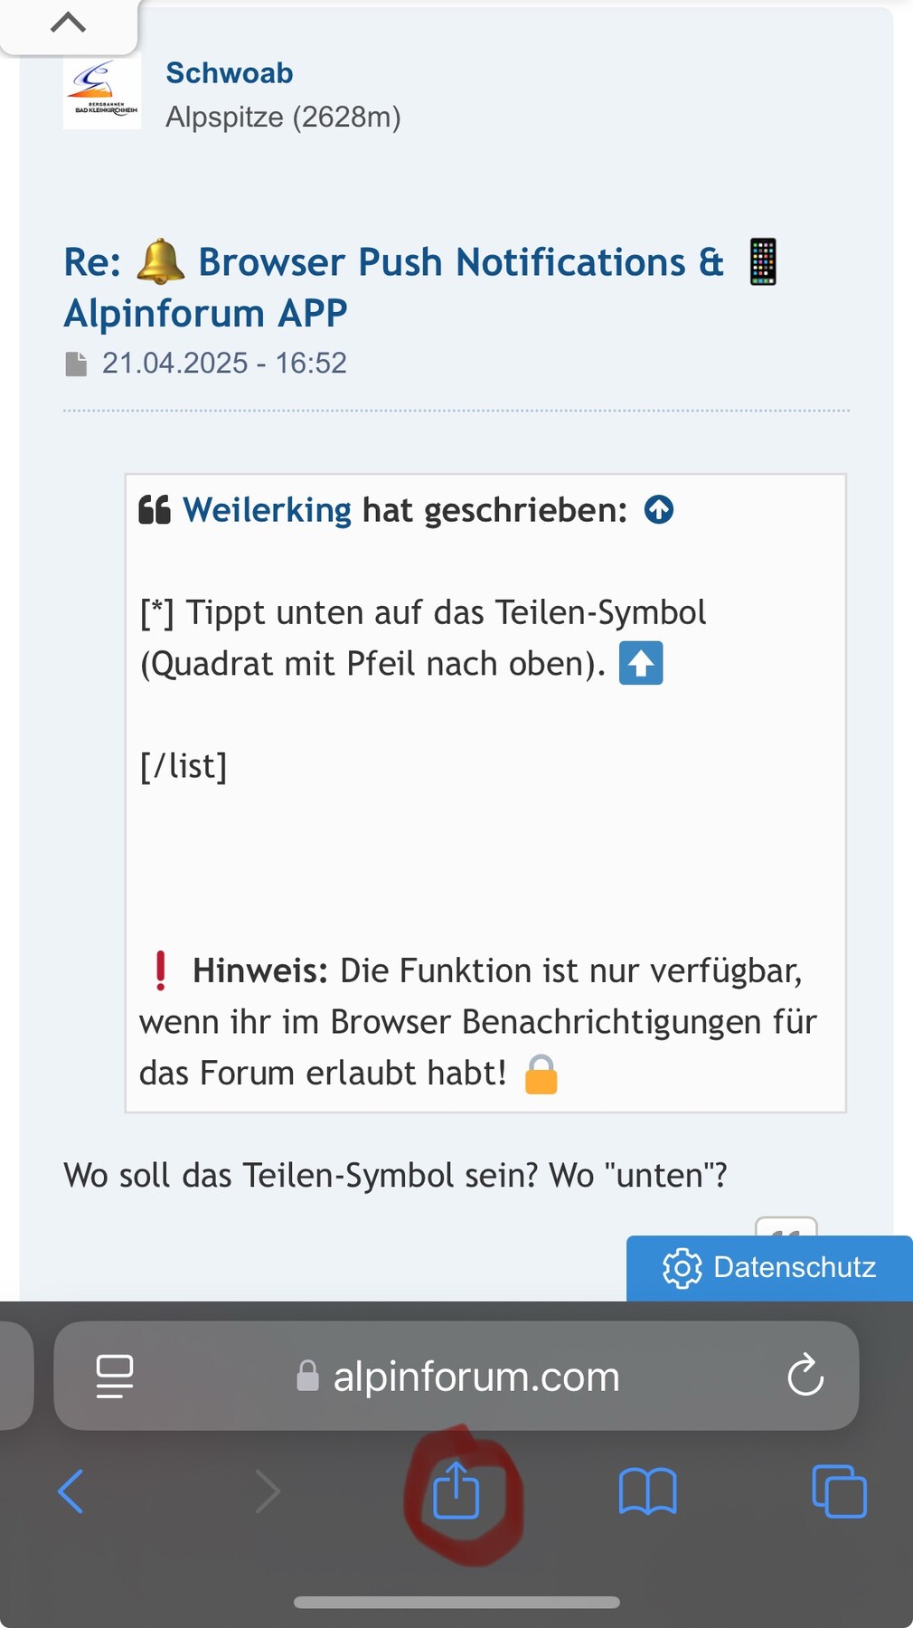Tap the post document icon beside date
The image size is (913, 1628).
click(x=76, y=364)
